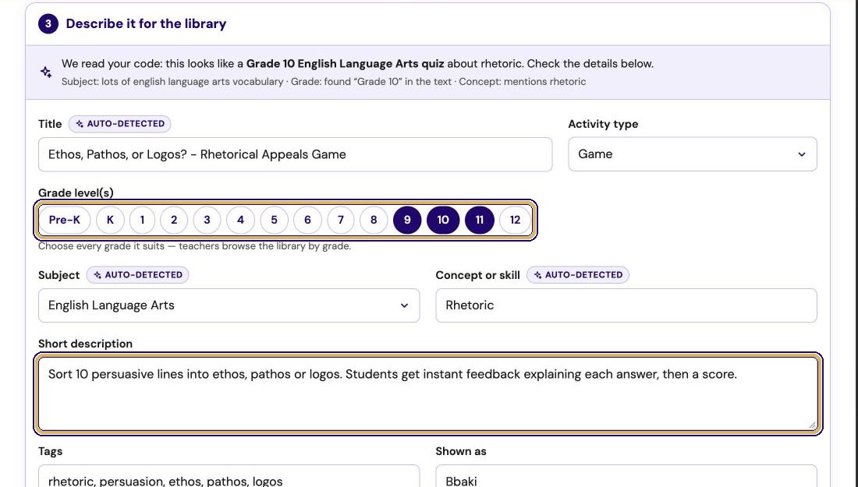Screen dimensions: 858x487
Task: Click the 'Grade level(s)' label
Action: [x=76, y=192]
